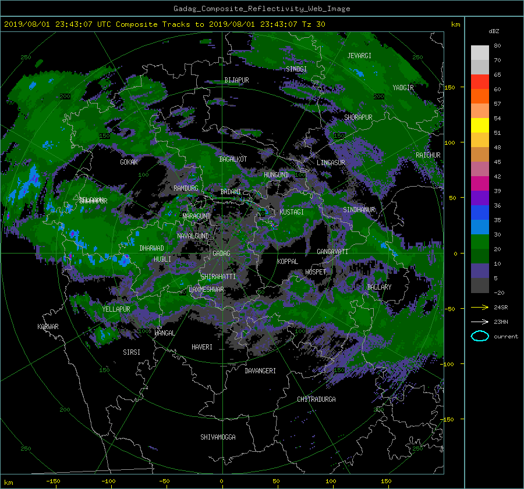Click the RAMDURG city label
The height and width of the screenshot is (489, 524).
(186, 188)
